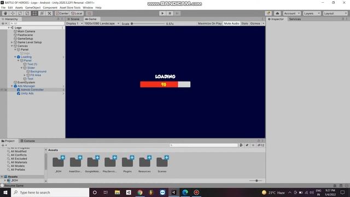Toggle Gizmos in Game view
The height and width of the screenshot is (197, 350).
pyautogui.click(x=255, y=24)
